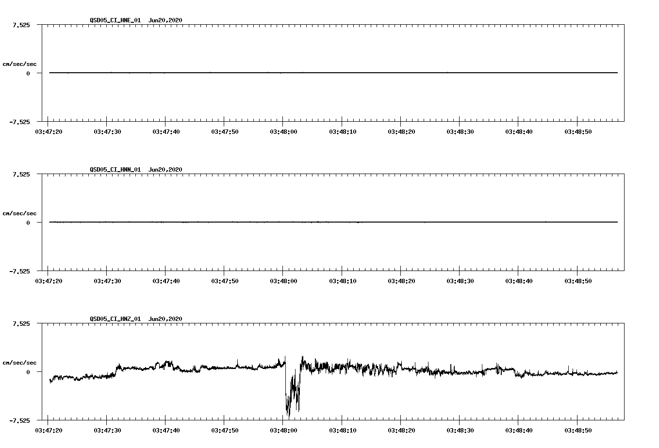The width and height of the screenshot is (659, 448).
Task: Click 7.525 upper limit on HNE plot
Action: [x=21, y=25]
